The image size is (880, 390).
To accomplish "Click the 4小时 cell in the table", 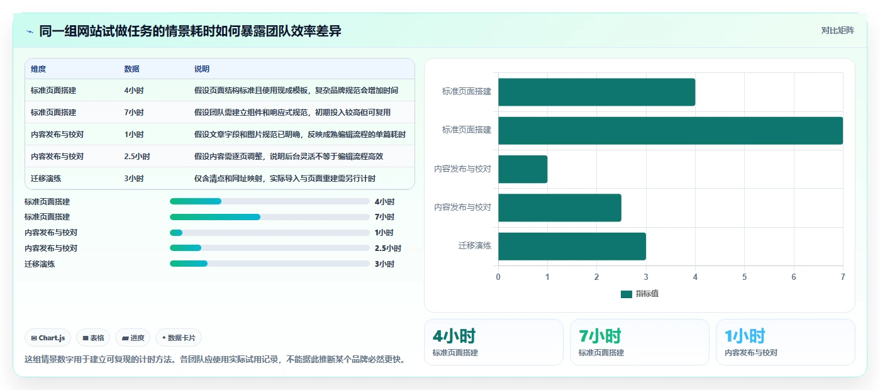I will click(134, 91).
